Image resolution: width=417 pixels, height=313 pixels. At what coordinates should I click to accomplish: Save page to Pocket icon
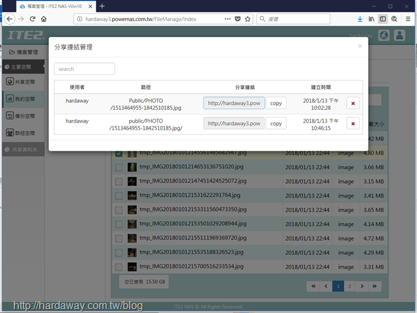pyautogui.click(x=238, y=19)
